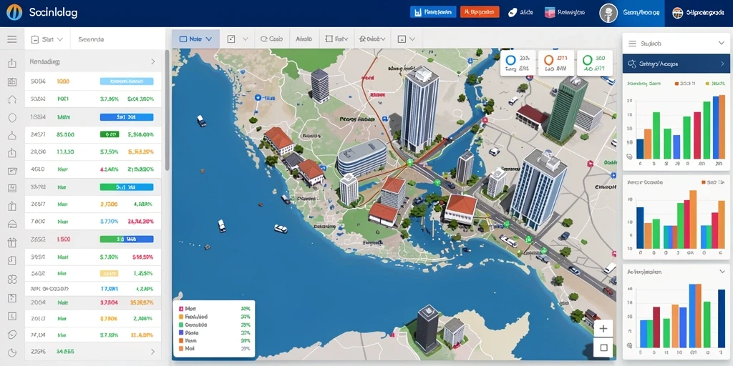Click the label beside the far-right profile avatar
Viewport: 733px width, 366px height.
[704, 13]
